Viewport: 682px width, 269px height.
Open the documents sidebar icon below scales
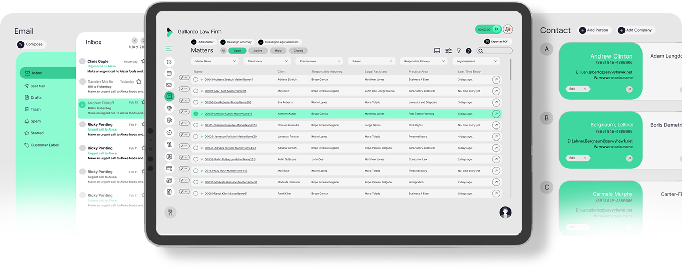coord(169,120)
